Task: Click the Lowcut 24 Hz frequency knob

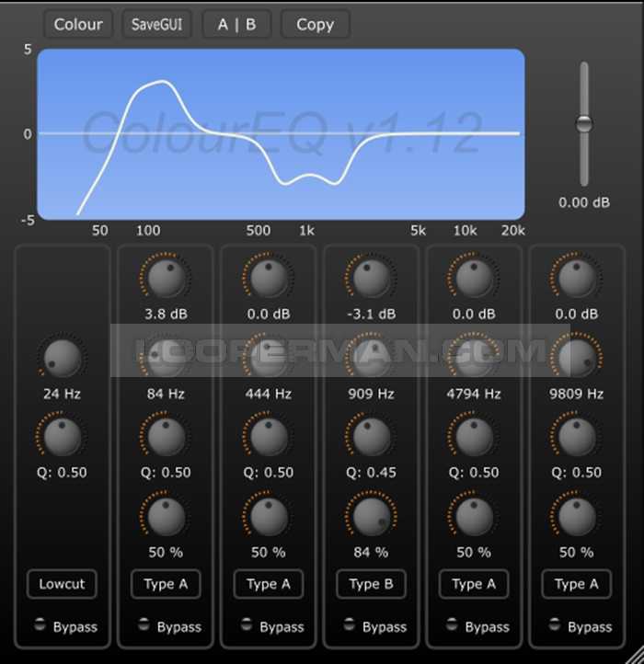Action: (63, 359)
